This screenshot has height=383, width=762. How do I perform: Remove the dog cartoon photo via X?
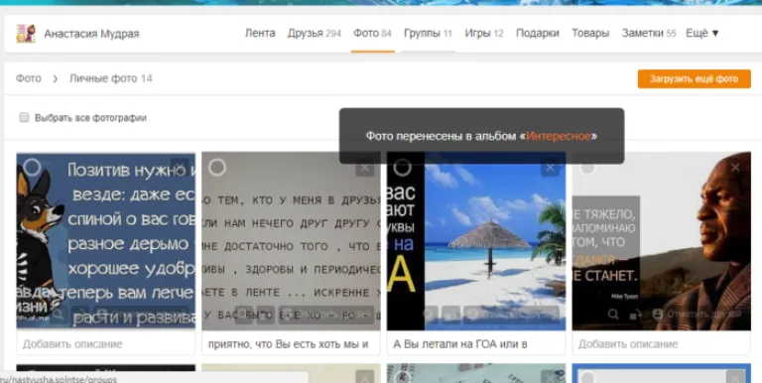[180, 168]
